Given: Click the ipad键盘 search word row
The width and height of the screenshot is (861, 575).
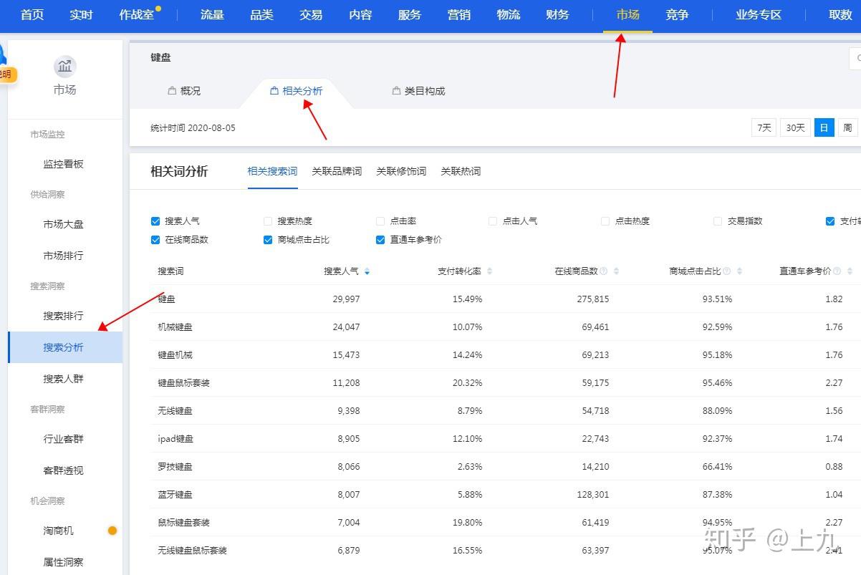Looking at the screenshot, I should pyautogui.click(x=505, y=439).
